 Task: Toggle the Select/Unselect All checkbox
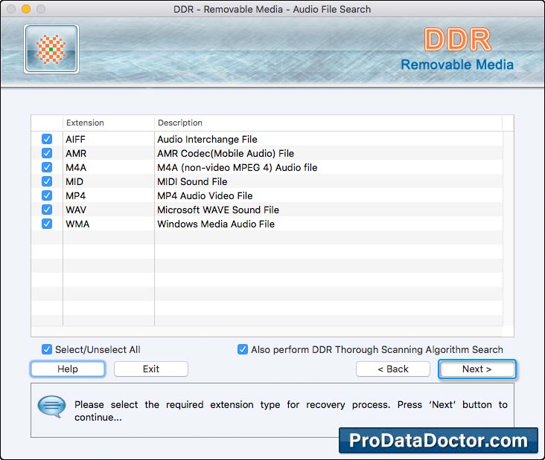(48, 349)
